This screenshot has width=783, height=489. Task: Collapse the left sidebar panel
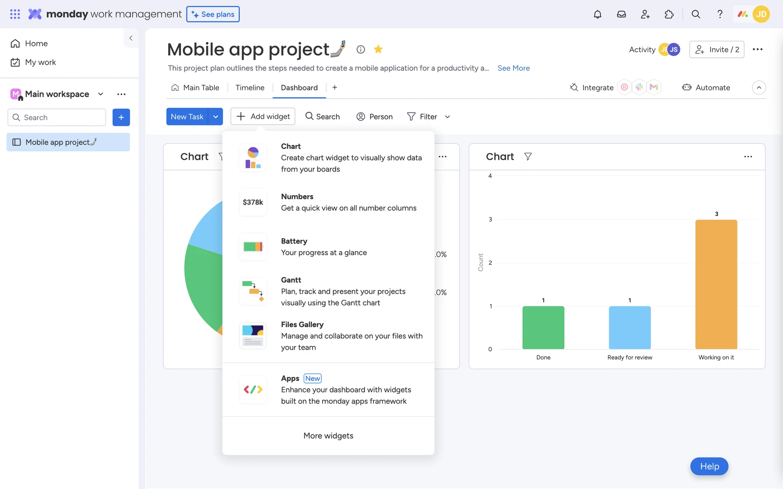(131, 38)
